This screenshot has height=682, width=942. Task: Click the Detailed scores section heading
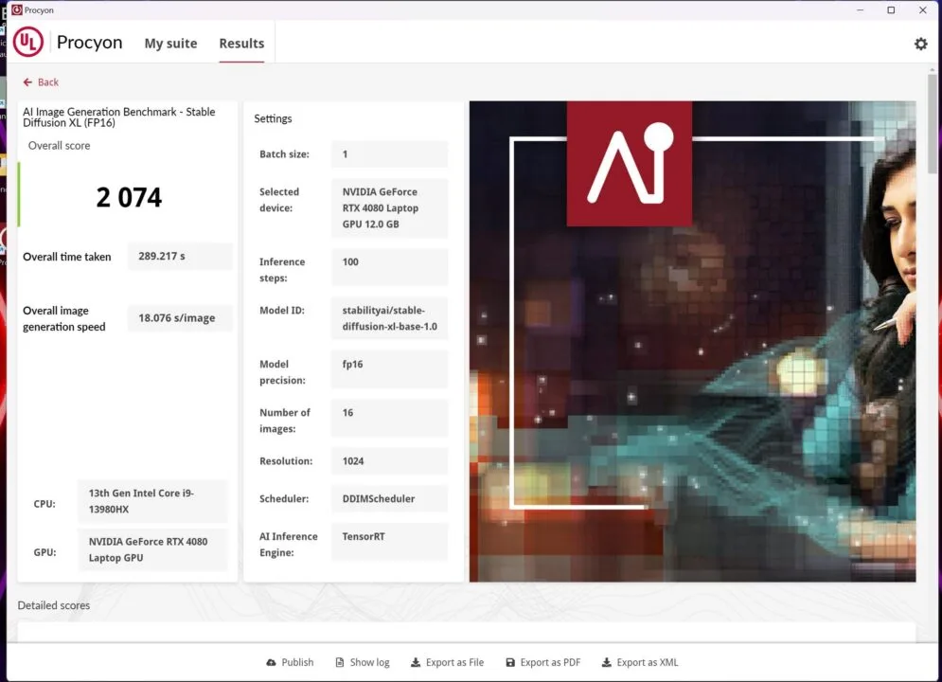tap(54, 605)
